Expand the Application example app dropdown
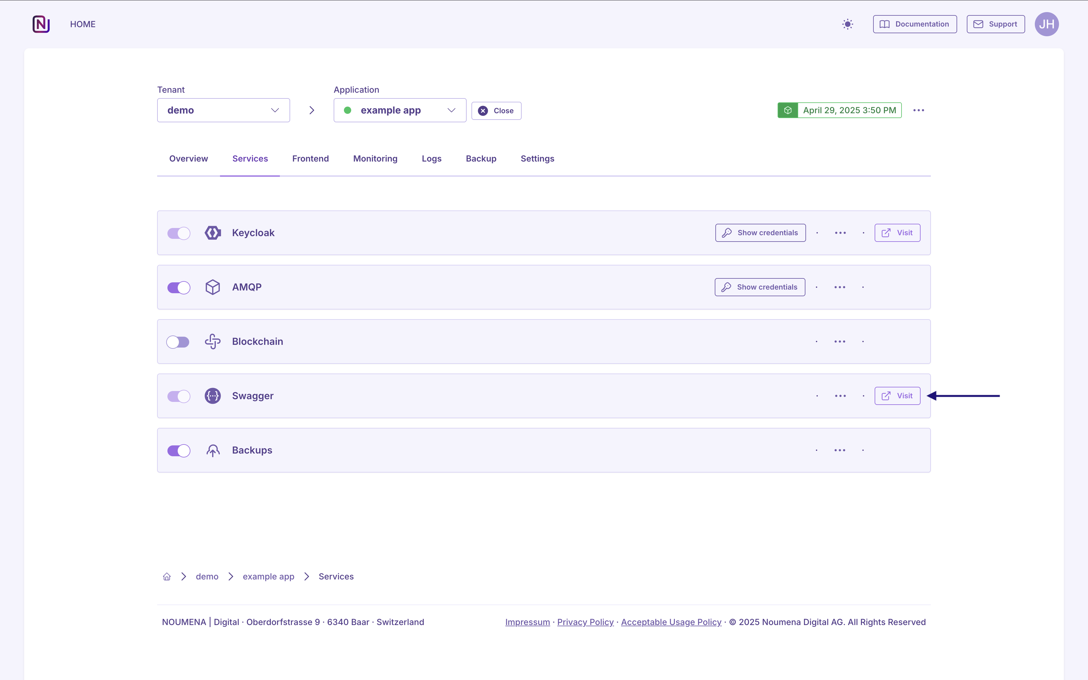The width and height of the screenshot is (1088, 680). pos(399,111)
